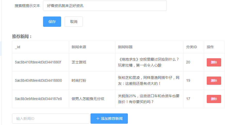This screenshot has width=232, height=125.
Task: Select id 5ac8b410fdee4d3d3441880f cell
Action: tap(40, 62)
